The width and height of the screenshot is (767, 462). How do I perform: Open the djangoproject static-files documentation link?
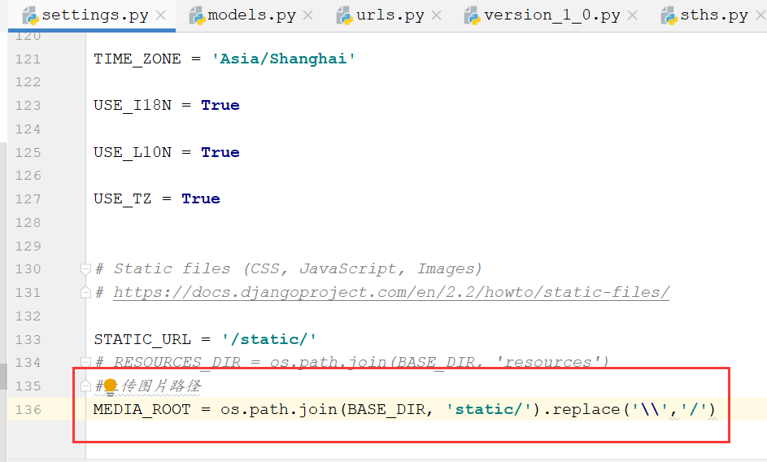pos(391,292)
